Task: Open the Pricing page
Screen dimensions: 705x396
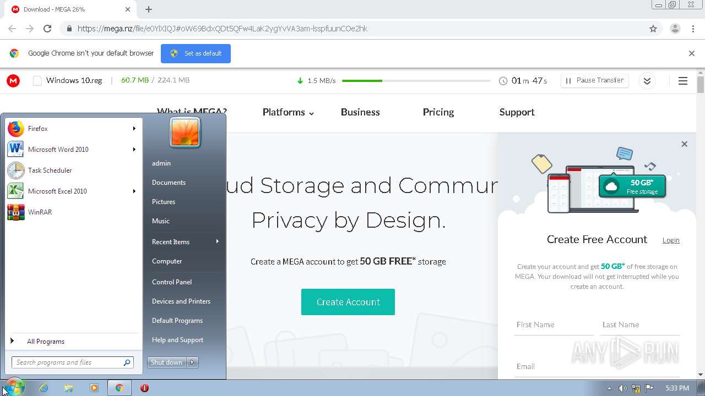Action: 438,112
